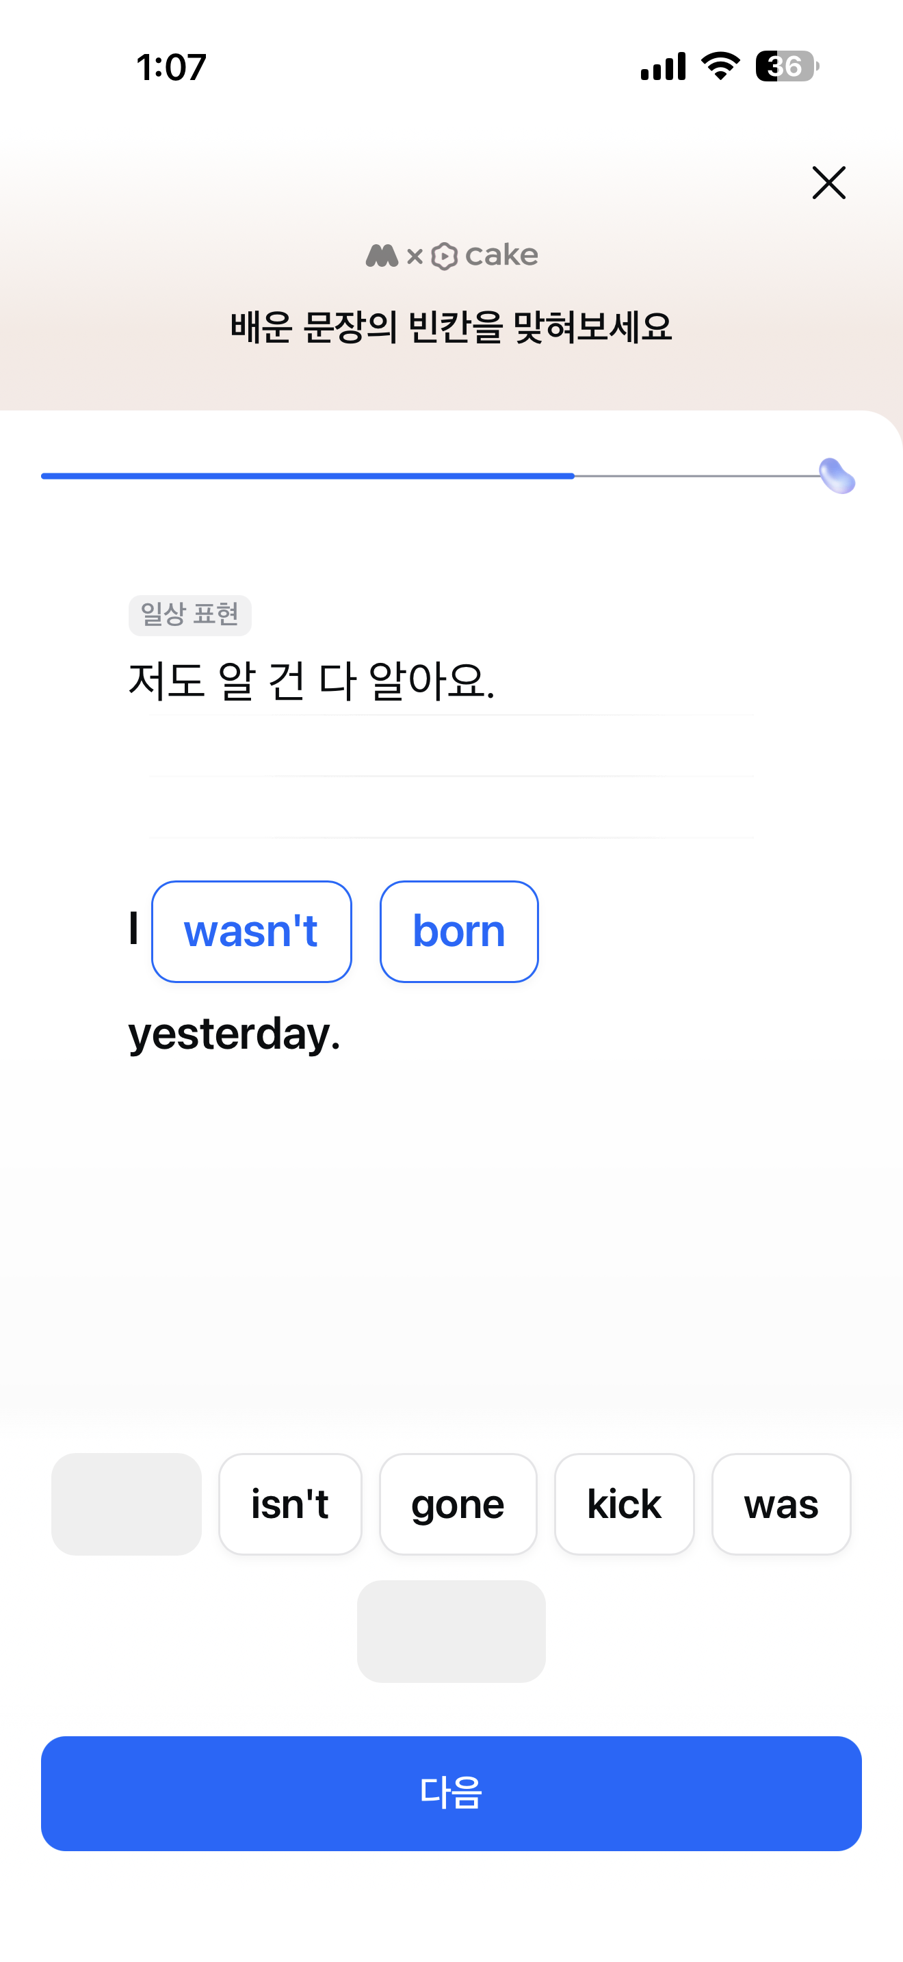Remove the filled word "born"
This screenshot has height=1962, width=903.
[459, 932]
